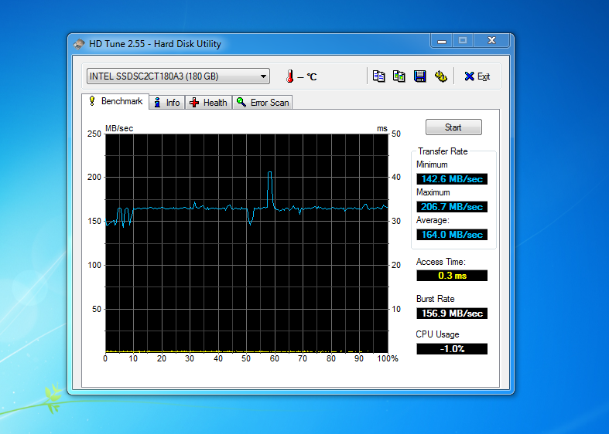This screenshot has height=434, width=609.
Task: Close the HD Tune window
Action: pyautogui.click(x=491, y=40)
